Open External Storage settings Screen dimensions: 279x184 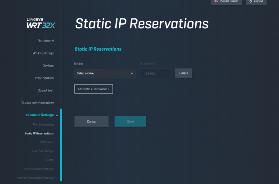(x=44, y=151)
